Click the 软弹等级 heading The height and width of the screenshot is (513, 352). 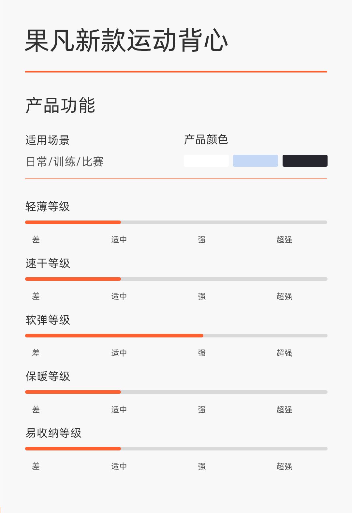tap(48, 320)
